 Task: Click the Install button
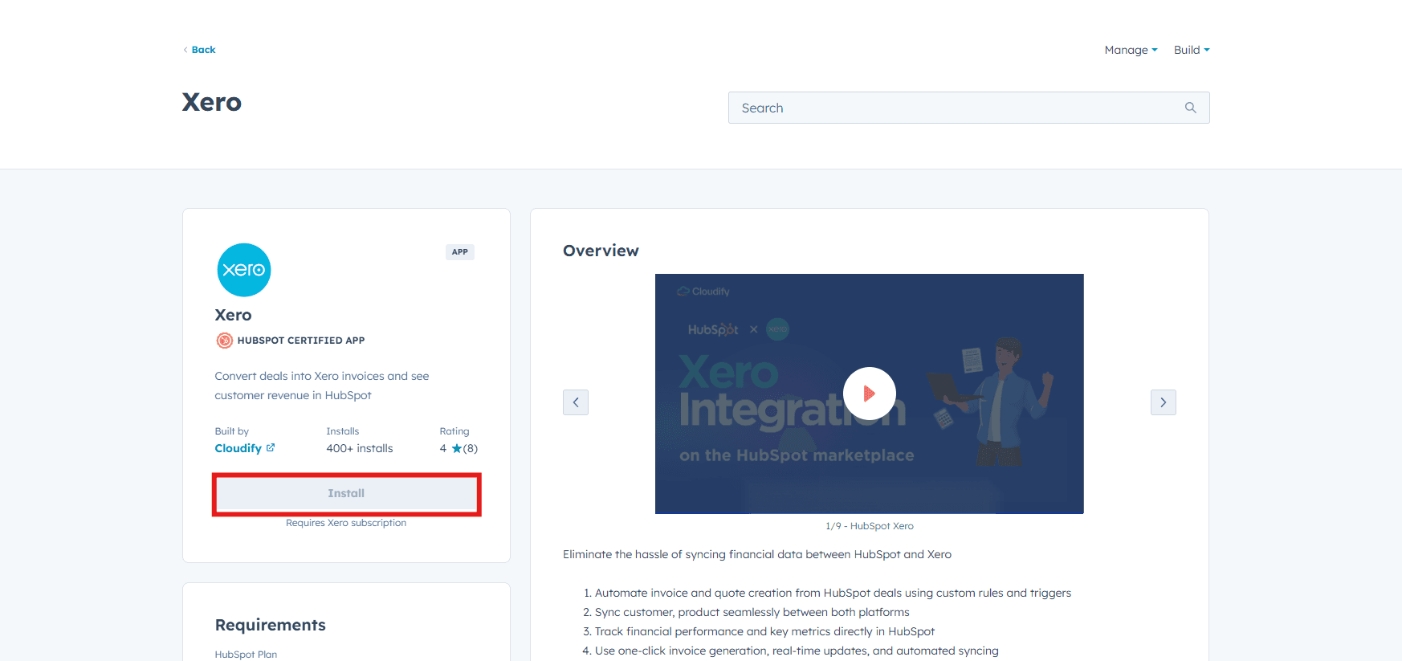pos(346,494)
